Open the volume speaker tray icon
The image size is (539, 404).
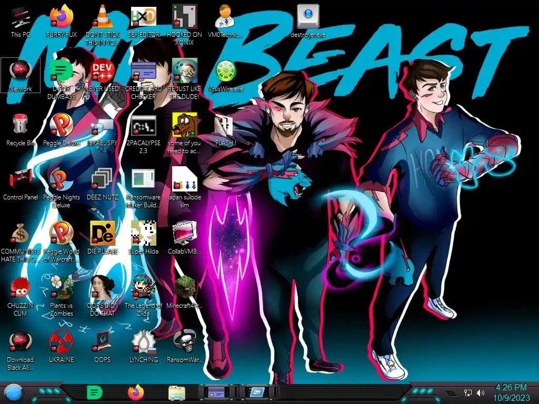[481, 392]
